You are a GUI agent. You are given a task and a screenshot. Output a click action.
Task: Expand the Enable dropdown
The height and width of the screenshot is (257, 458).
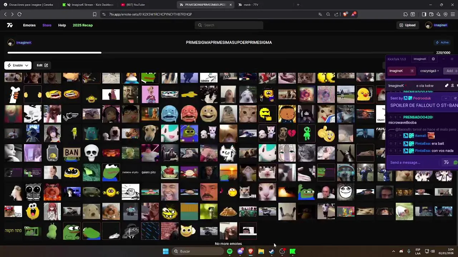[x=18, y=65]
